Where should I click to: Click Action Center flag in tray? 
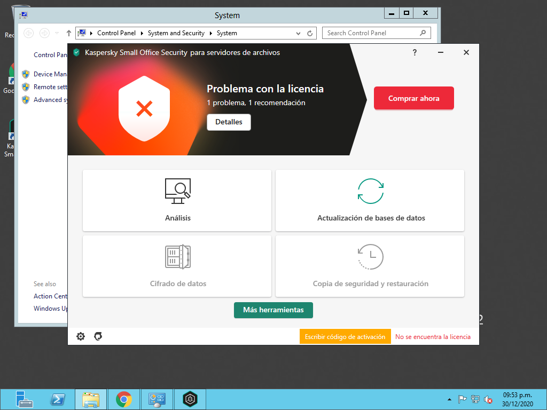coord(462,399)
